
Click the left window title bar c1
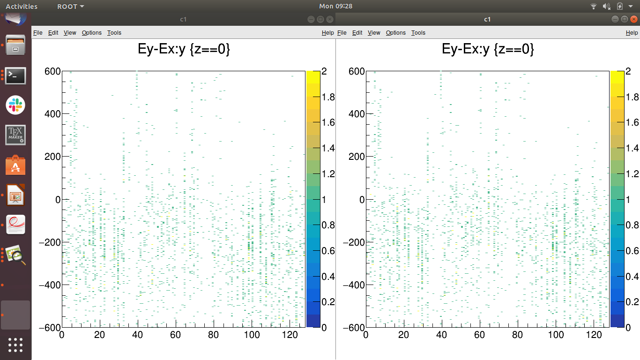(x=184, y=19)
